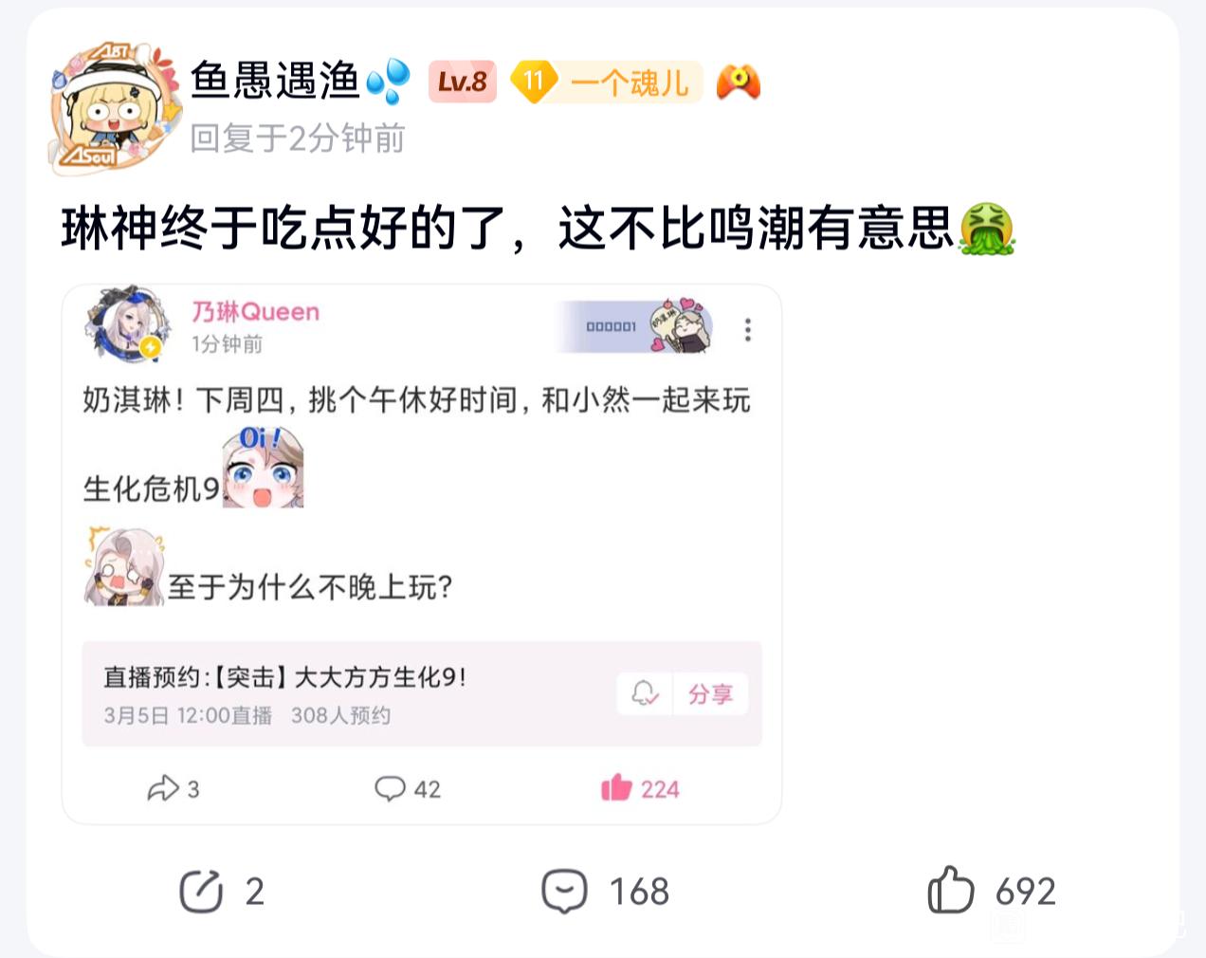Open the 直播预约 生化9 reservation card
Screen dimensions: 1206x958
coord(422,693)
